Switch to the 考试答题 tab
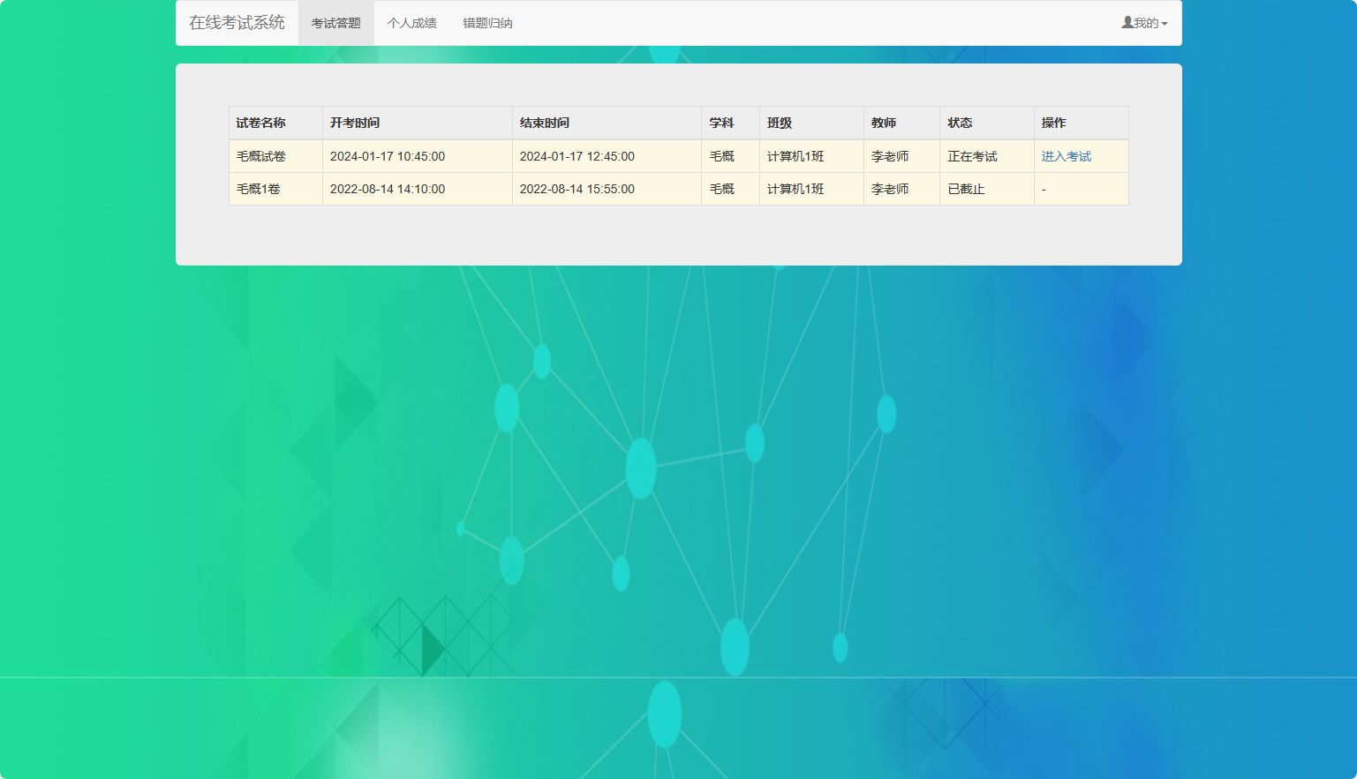 pyautogui.click(x=336, y=22)
